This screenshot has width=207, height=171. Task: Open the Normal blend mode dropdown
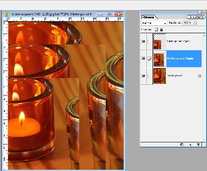(154, 23)
